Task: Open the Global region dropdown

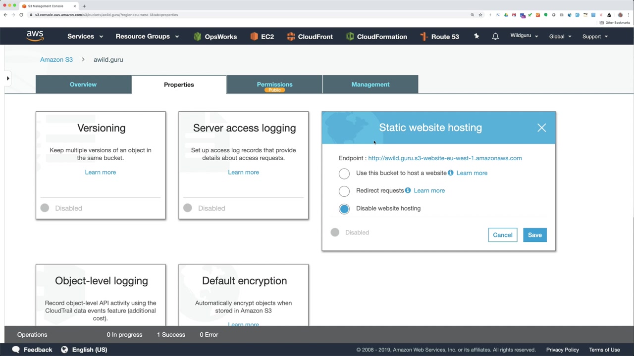Action: (x=560, y=36)
